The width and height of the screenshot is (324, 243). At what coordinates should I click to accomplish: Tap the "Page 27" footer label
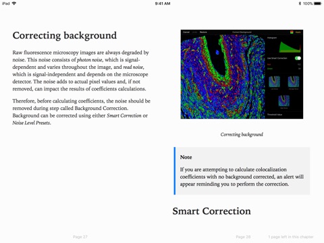pyautogui.click(x=80, y=237)
